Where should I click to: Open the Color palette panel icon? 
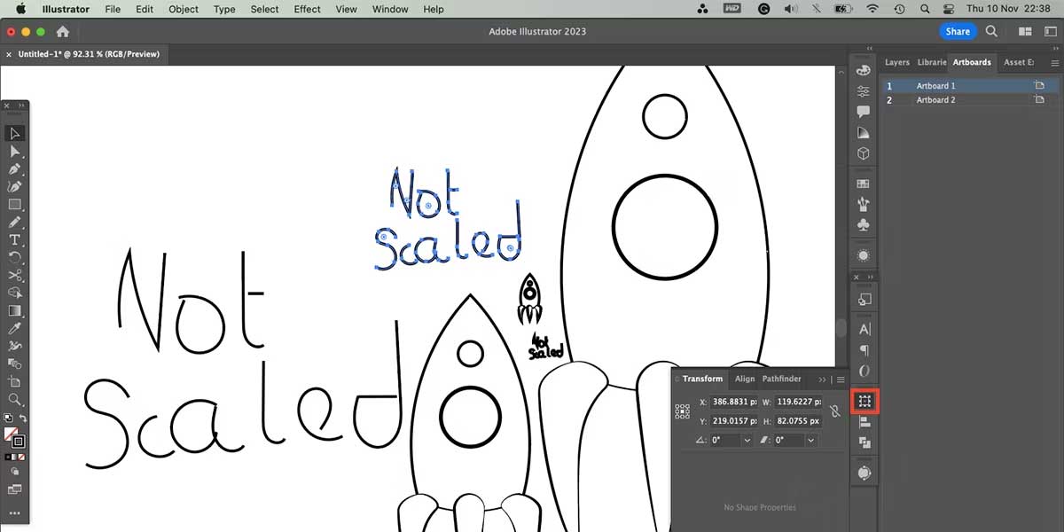864,71
